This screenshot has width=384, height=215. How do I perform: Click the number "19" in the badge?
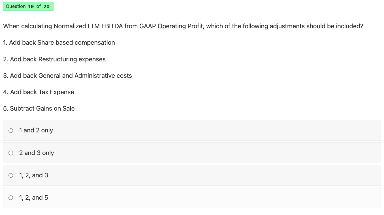pos(31,6)
